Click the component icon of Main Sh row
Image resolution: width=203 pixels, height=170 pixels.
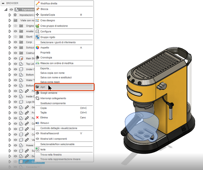[21, 58]
